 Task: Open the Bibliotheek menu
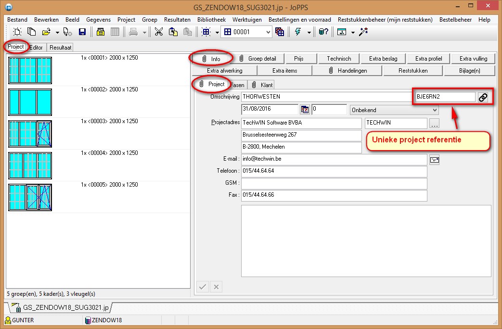[211, 20]
